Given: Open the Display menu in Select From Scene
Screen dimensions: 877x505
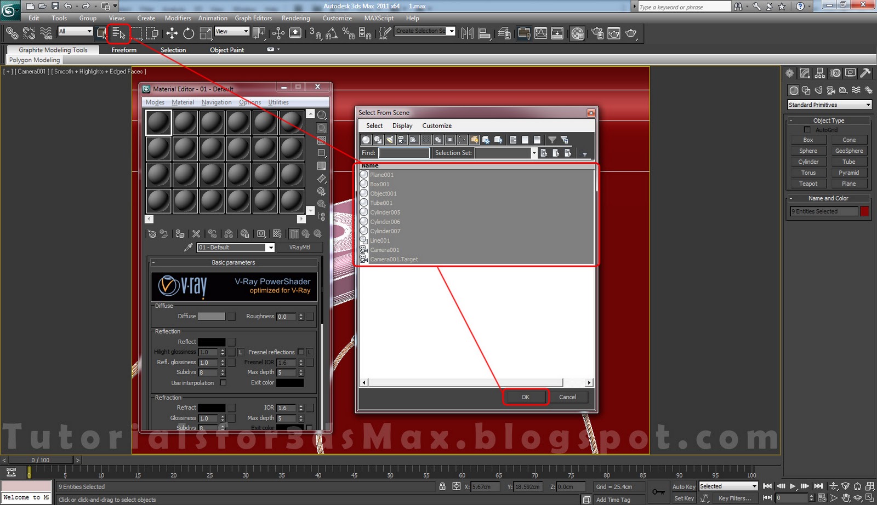Looking at the screenshot, I should coord(402,125).
